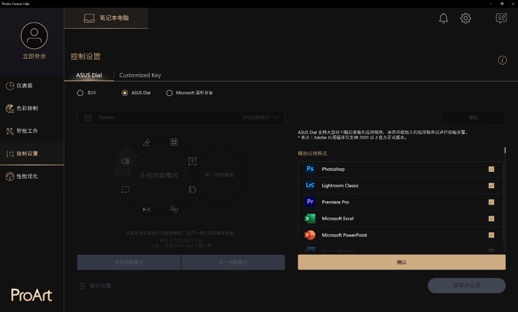
Task: Click the 多选功能模式 button
Action: (129, 262)
